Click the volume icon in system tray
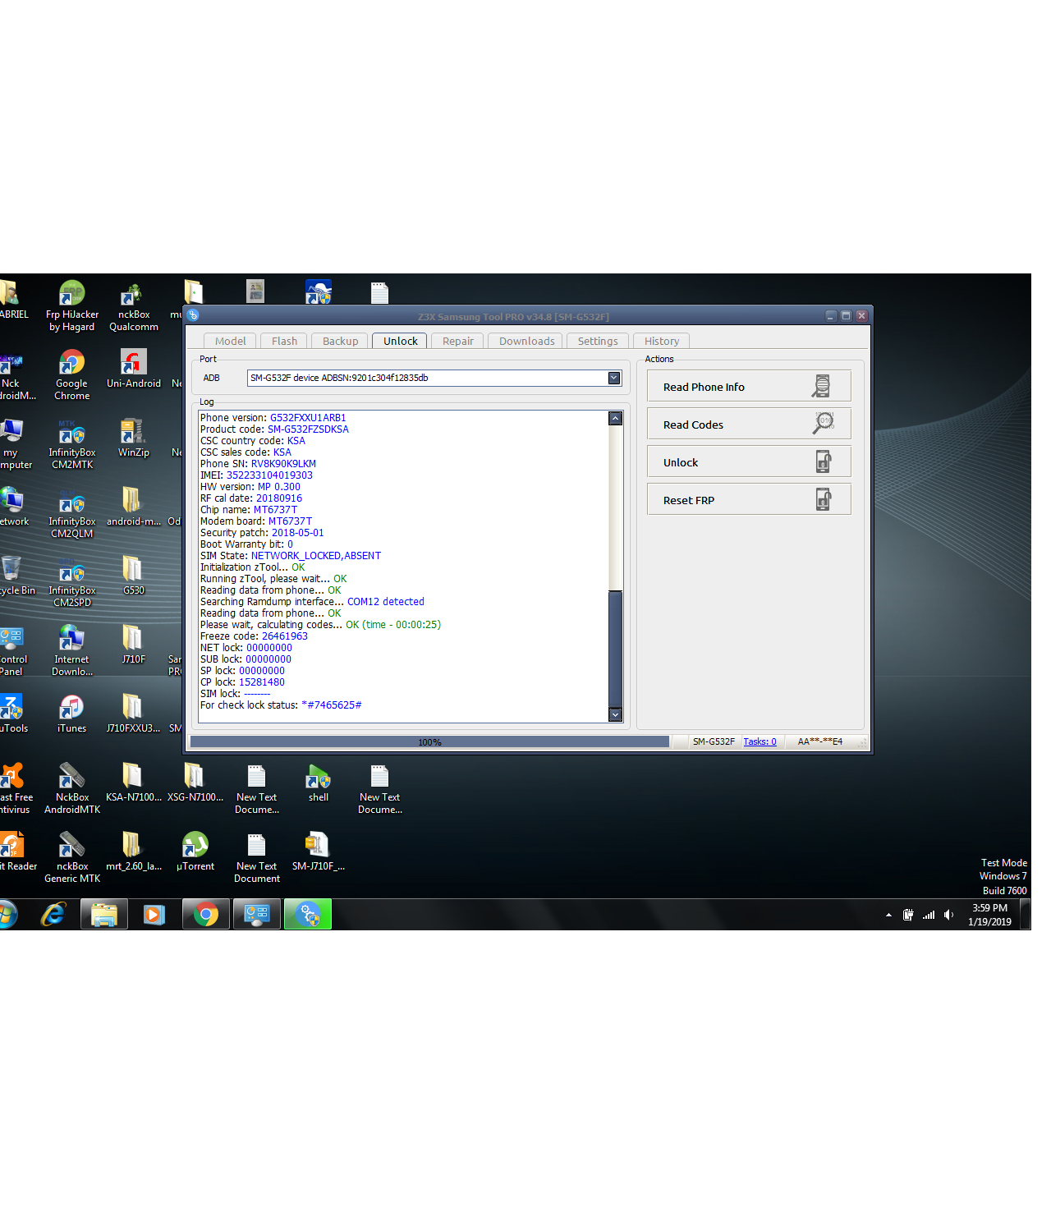 point(949,915)
